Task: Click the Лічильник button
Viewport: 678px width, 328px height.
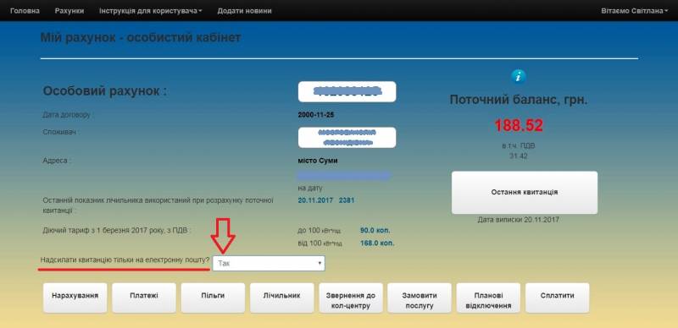Action: point(282,298)
